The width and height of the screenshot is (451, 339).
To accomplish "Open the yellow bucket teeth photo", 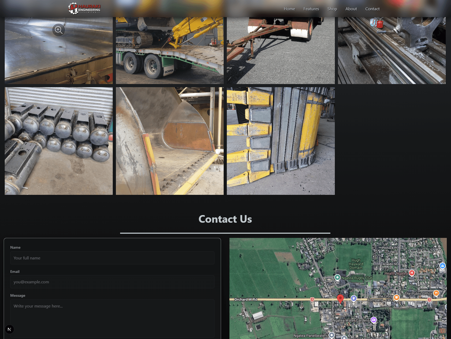I will tap(281, 141).
